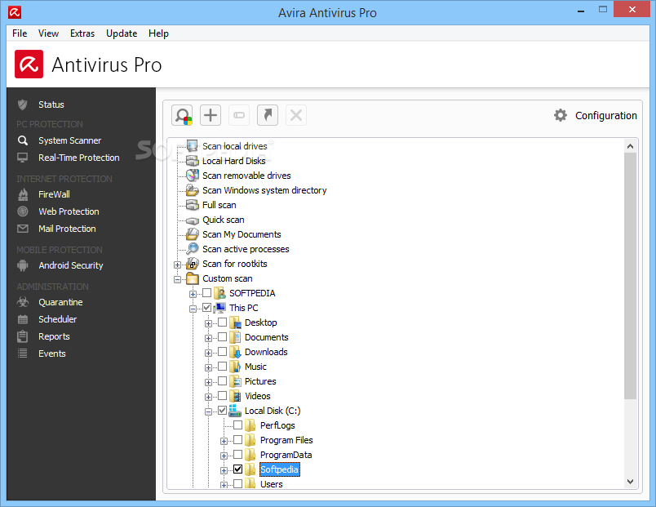
Task: Open the View menu
Action: (48, 33)
